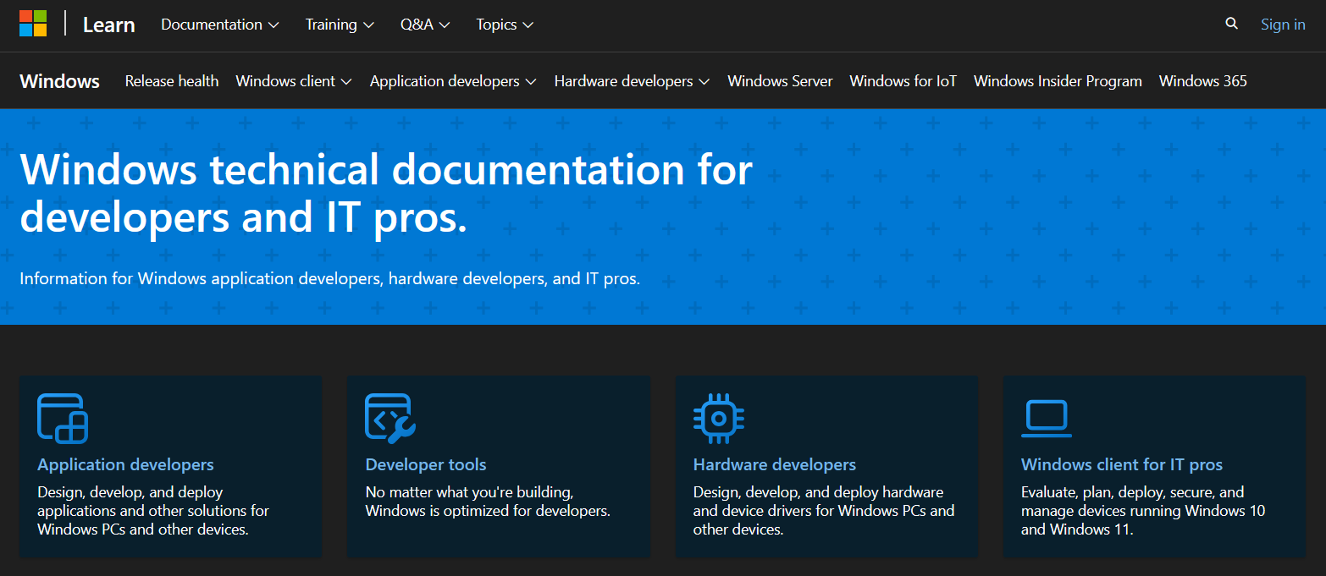Click the Windows for IoT link
Screen dimensions: 1326x576
click(903, 81)
